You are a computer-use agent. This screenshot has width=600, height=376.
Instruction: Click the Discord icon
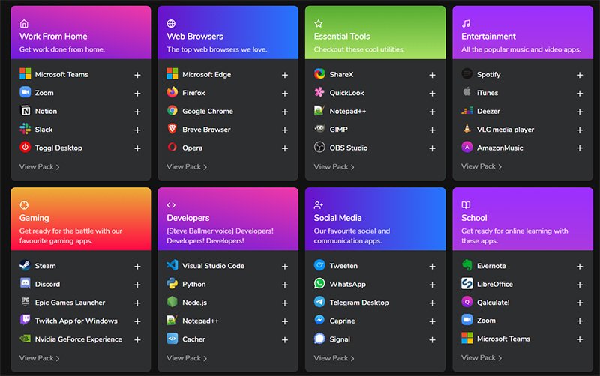[25, 284]
